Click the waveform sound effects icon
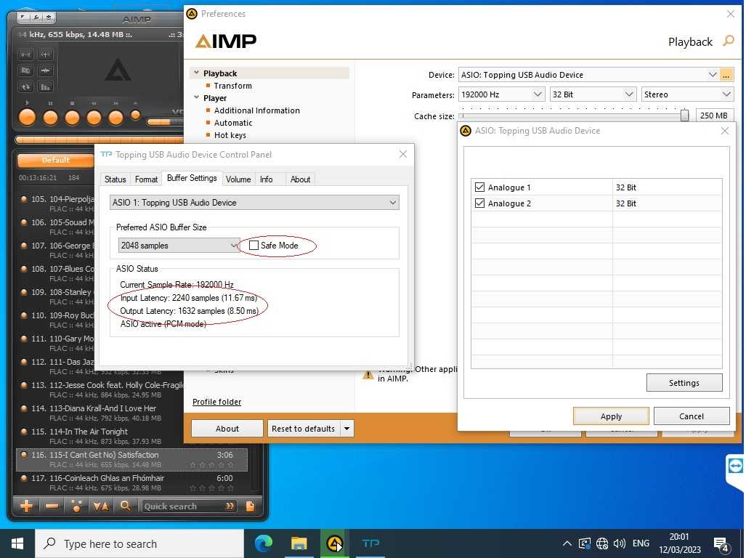Screen dimensions: 746x558 click(45, 70)
